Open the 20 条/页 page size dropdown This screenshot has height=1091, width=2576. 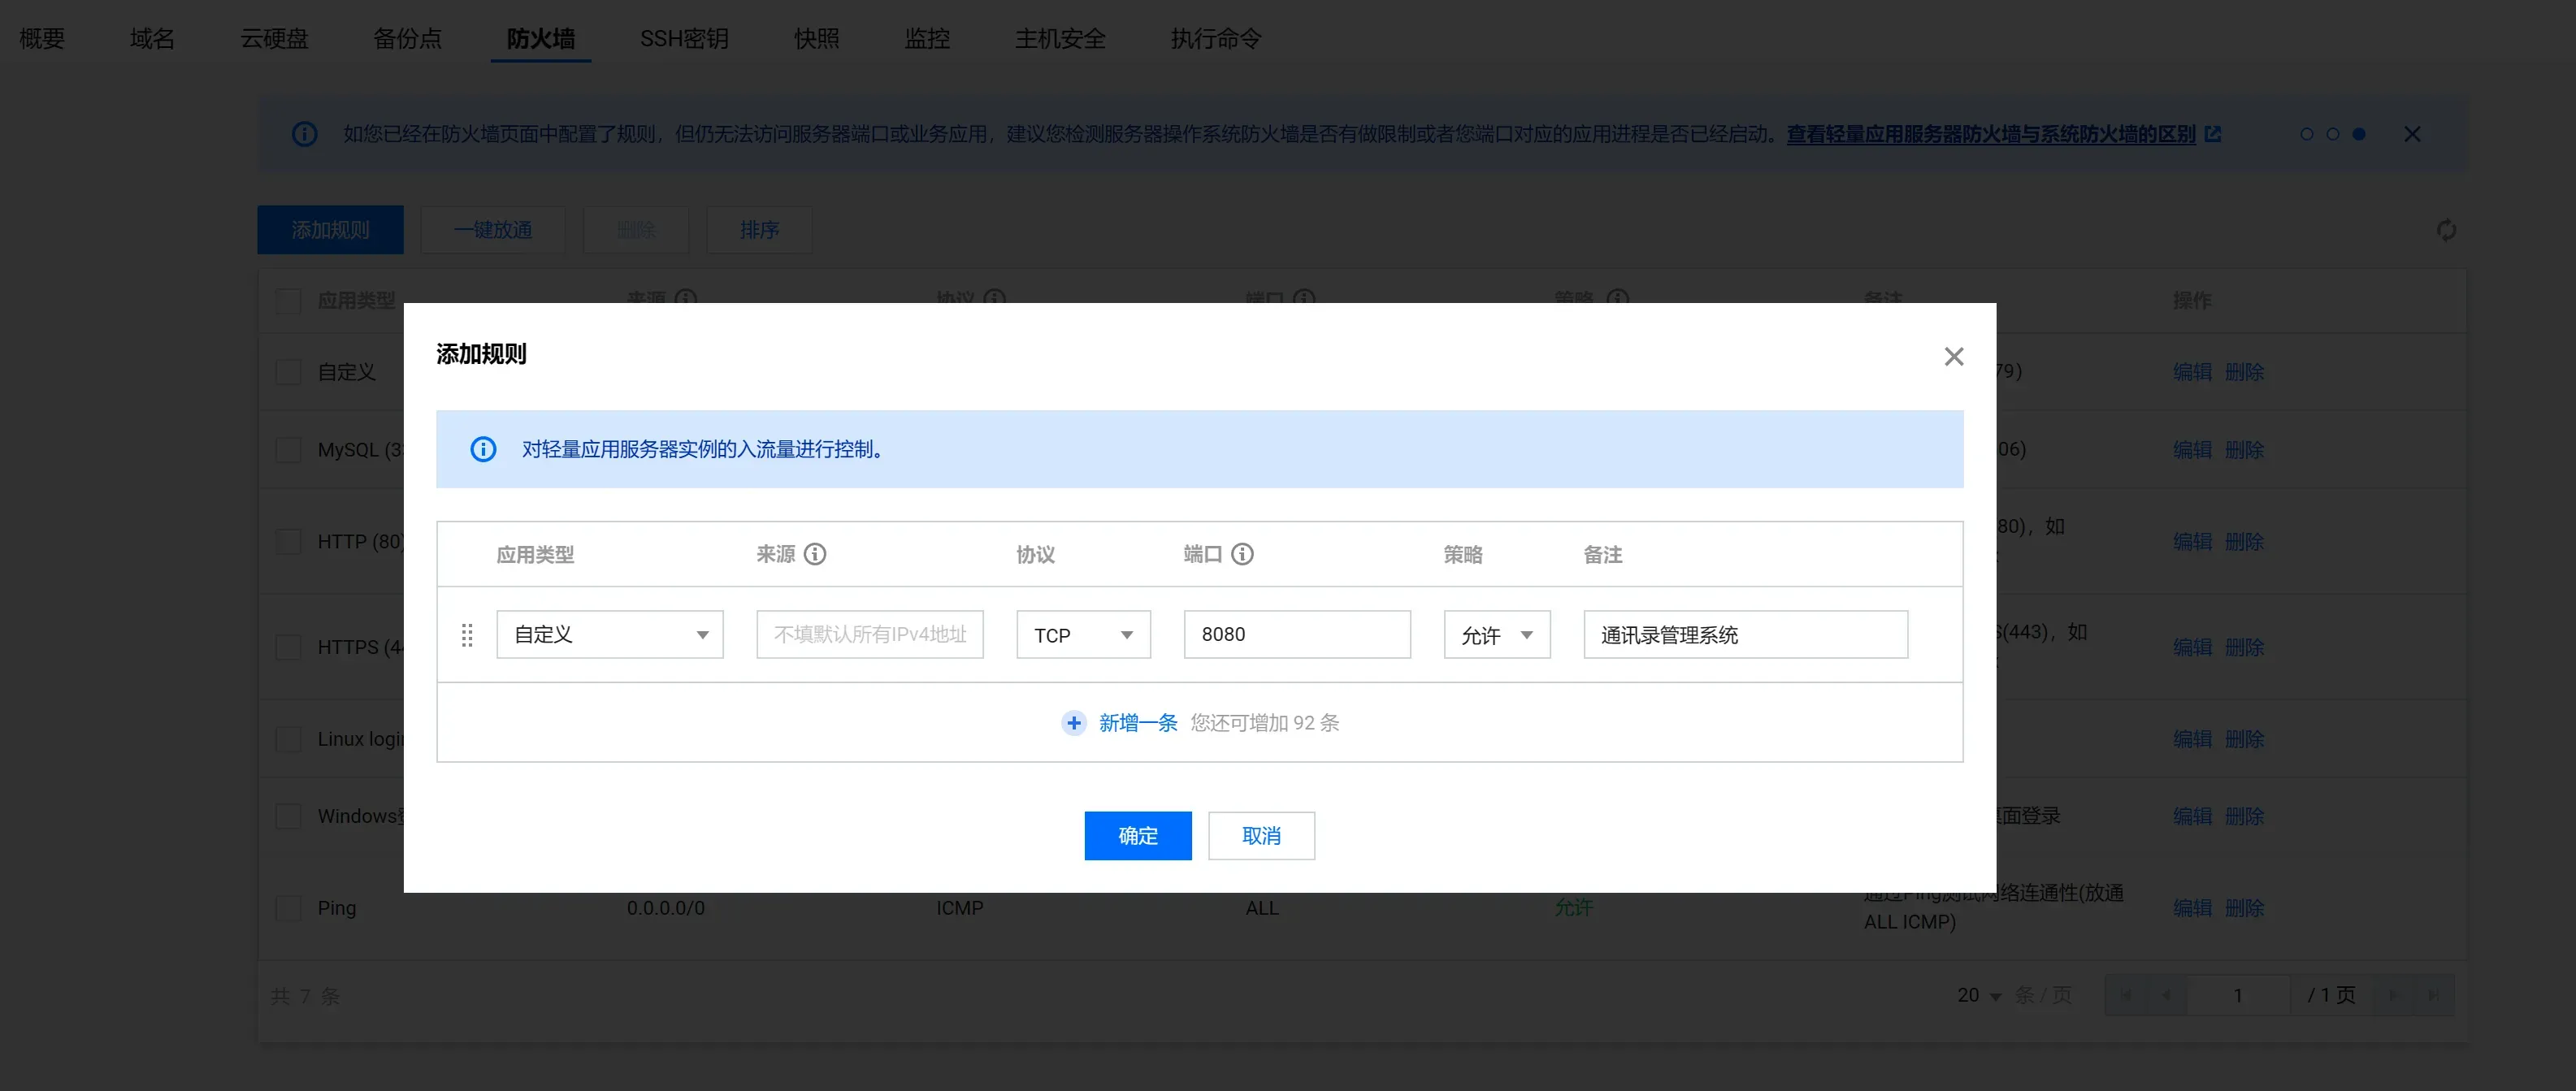tap(1979, 995)
